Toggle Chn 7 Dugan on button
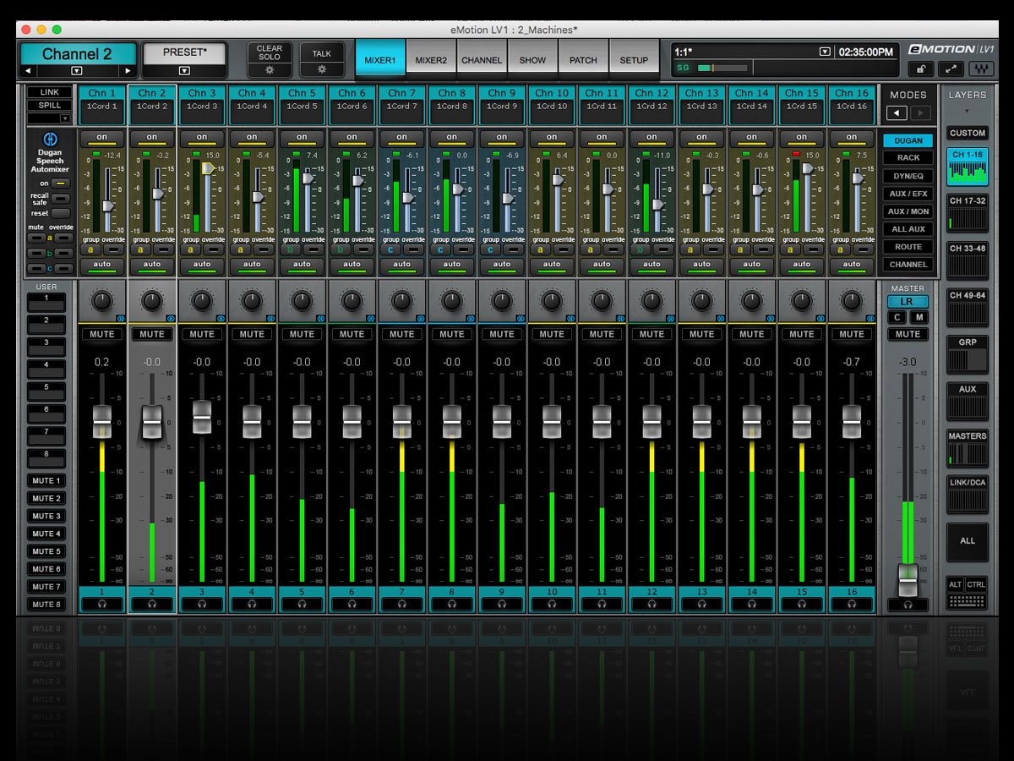The height and width of the screenshot is (761, 1014). 402,137
